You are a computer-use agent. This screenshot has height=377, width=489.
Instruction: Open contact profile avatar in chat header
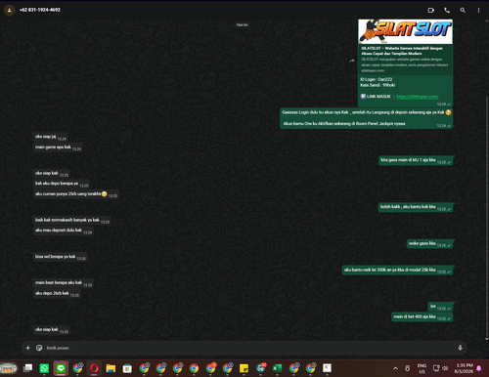tap(9, 10)
